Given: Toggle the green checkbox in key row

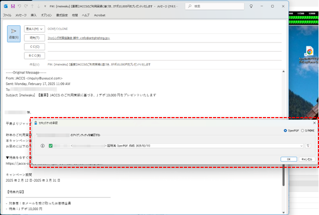Looking at the screenshot, I should [50, 146].
